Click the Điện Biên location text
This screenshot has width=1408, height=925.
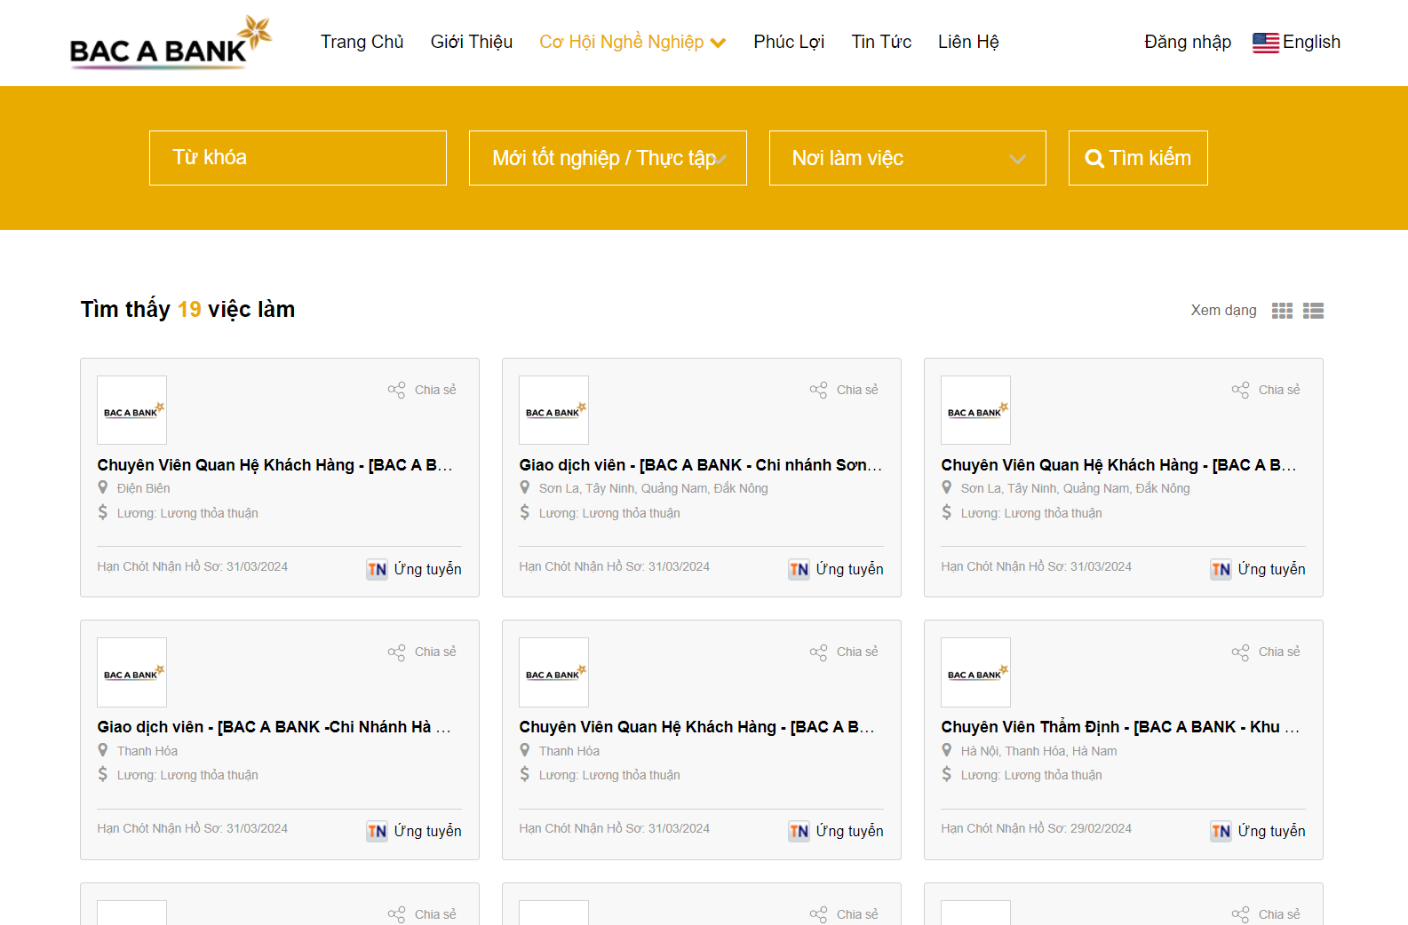click(143, 488)
